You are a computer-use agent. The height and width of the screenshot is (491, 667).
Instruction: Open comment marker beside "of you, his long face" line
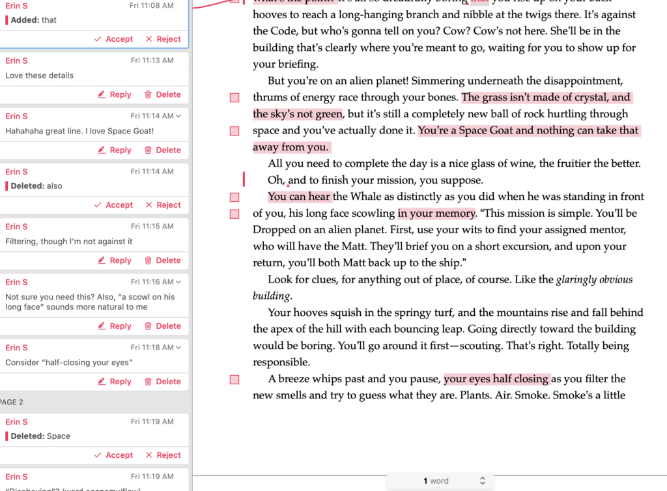234,214
